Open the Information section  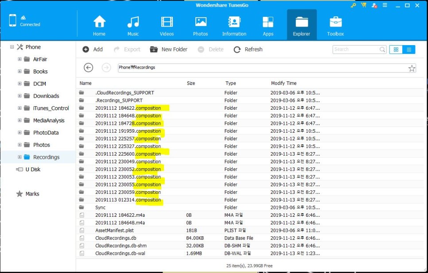[x=234, y=26]
